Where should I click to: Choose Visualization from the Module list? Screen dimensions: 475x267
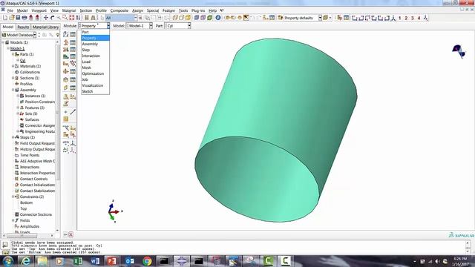95,85
